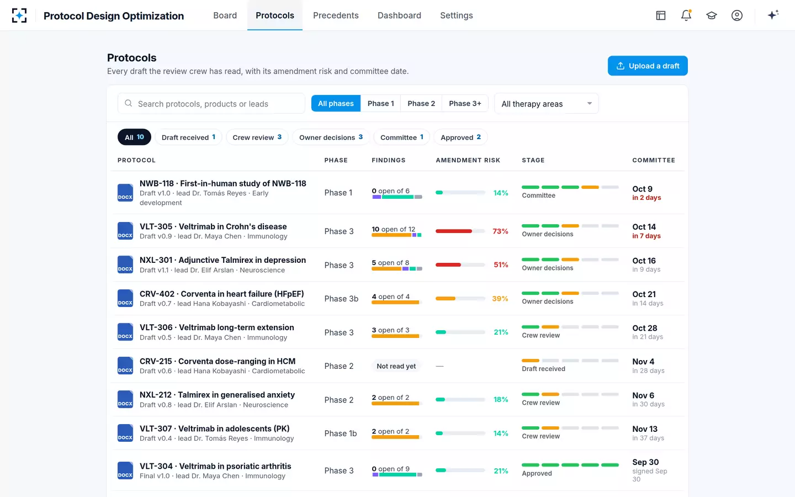Toggle the Draft received status chip

point(188,137)
